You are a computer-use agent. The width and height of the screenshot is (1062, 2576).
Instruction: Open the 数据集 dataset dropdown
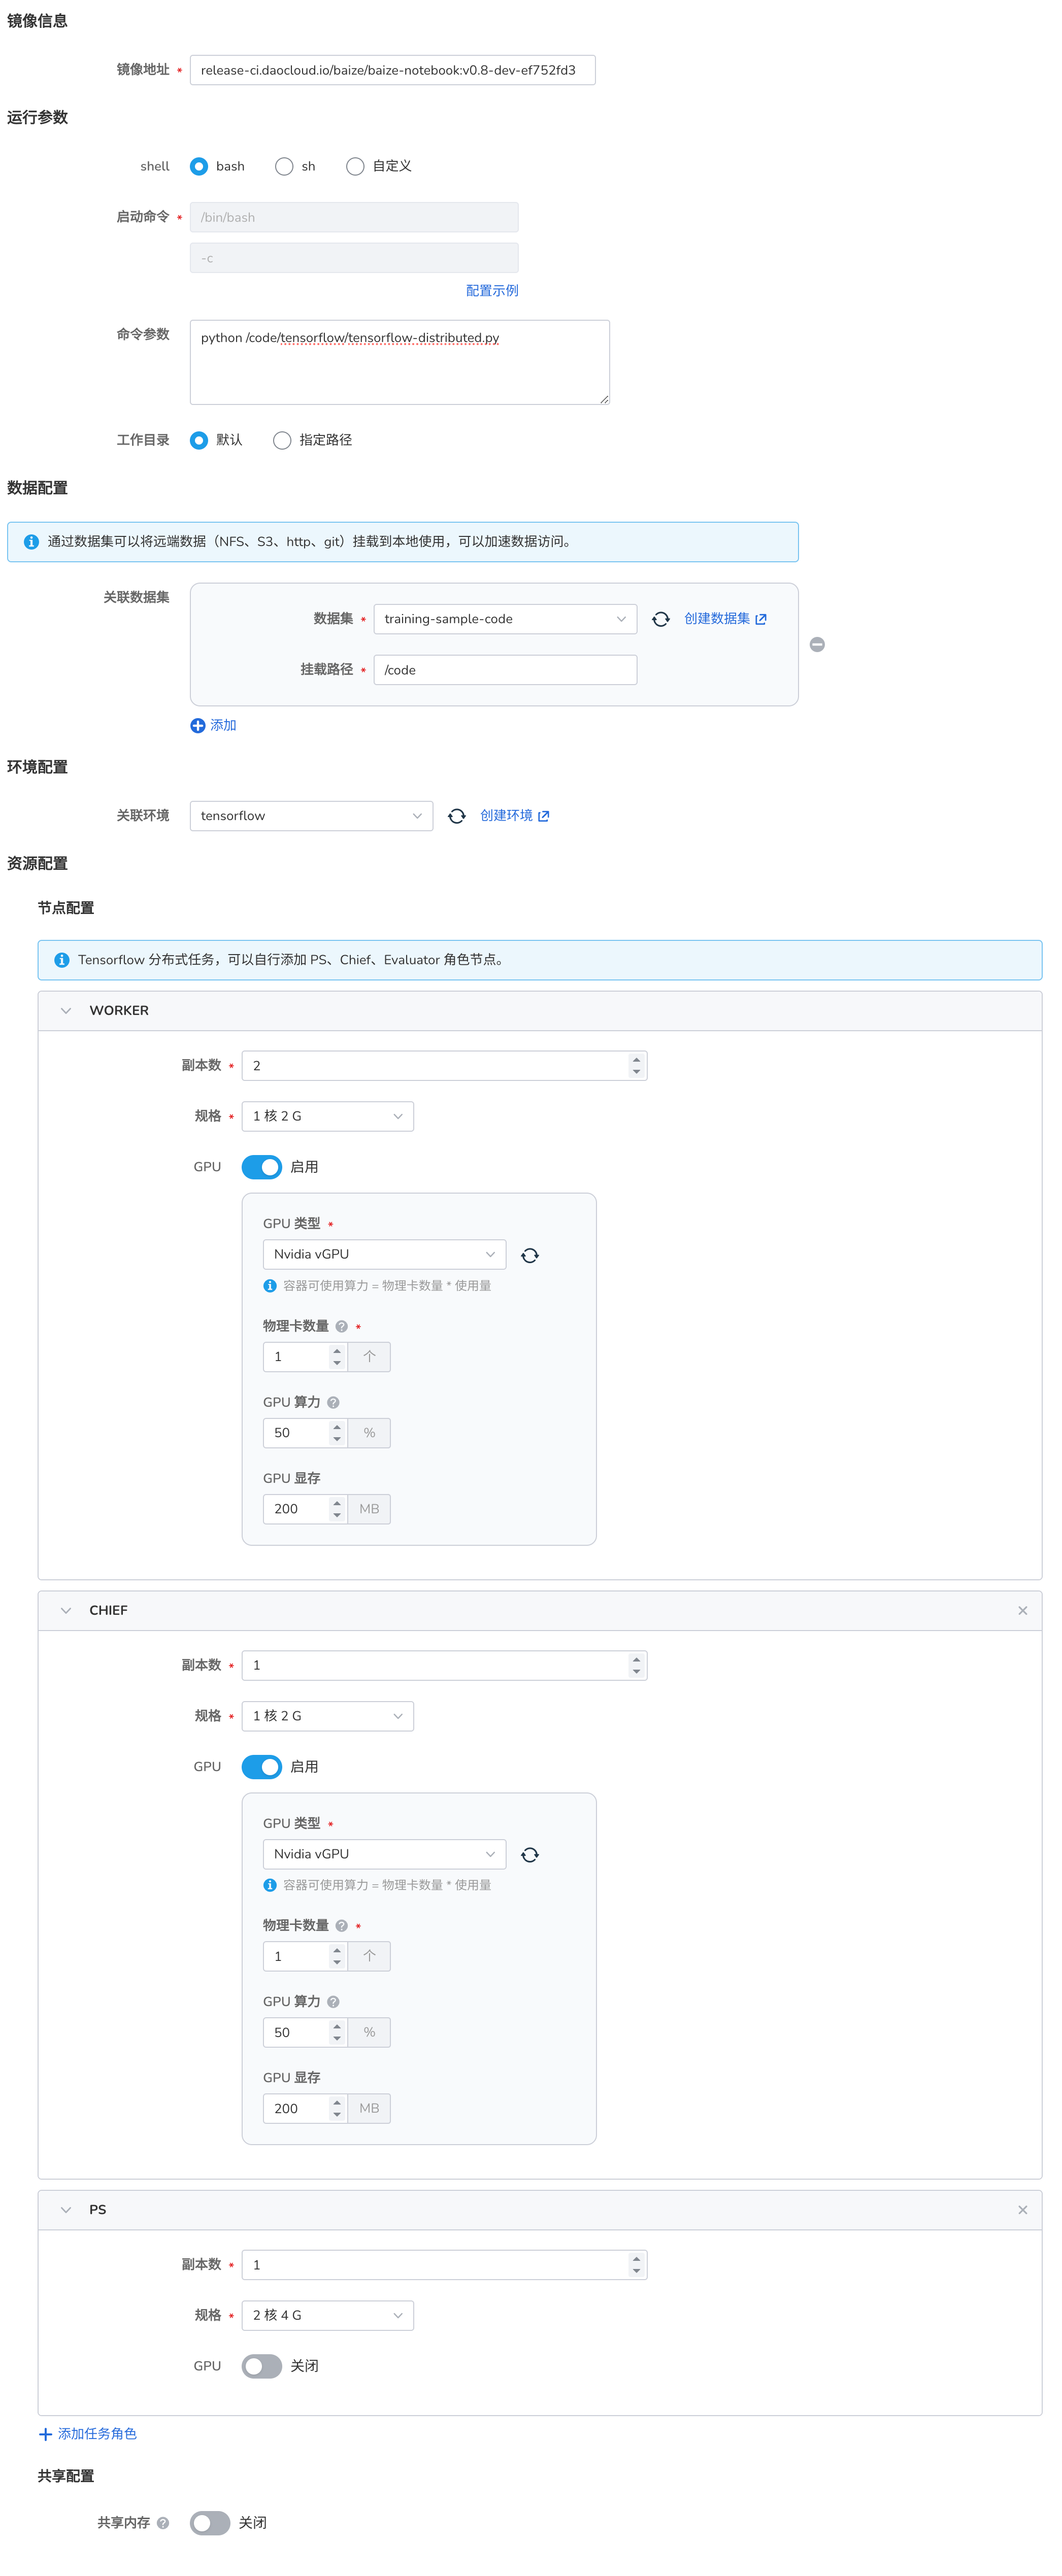[504, 619]
